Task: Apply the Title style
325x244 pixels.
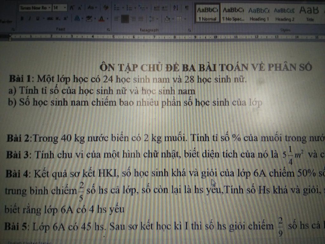Action: pos(309,14)
